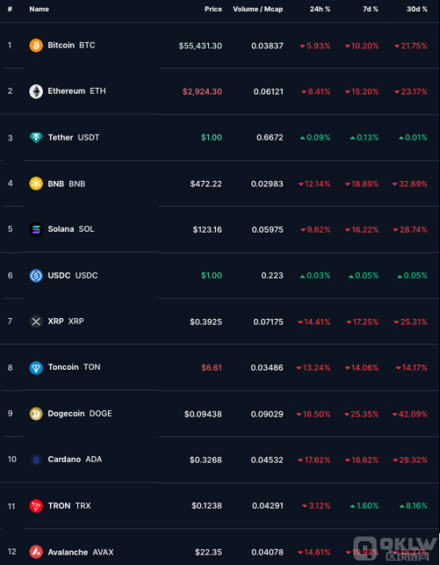Sort by the Price column header
The width and height of the screenshot is (440, 565).
213,9
